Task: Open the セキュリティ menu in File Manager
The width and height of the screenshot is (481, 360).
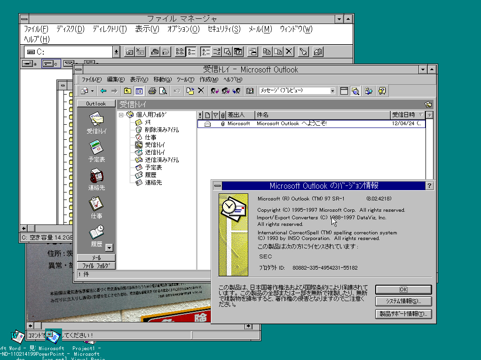Action: point(223,29)
